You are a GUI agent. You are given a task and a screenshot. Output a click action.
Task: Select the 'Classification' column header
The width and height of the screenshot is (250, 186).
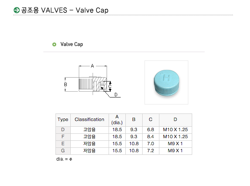point(89,120)
